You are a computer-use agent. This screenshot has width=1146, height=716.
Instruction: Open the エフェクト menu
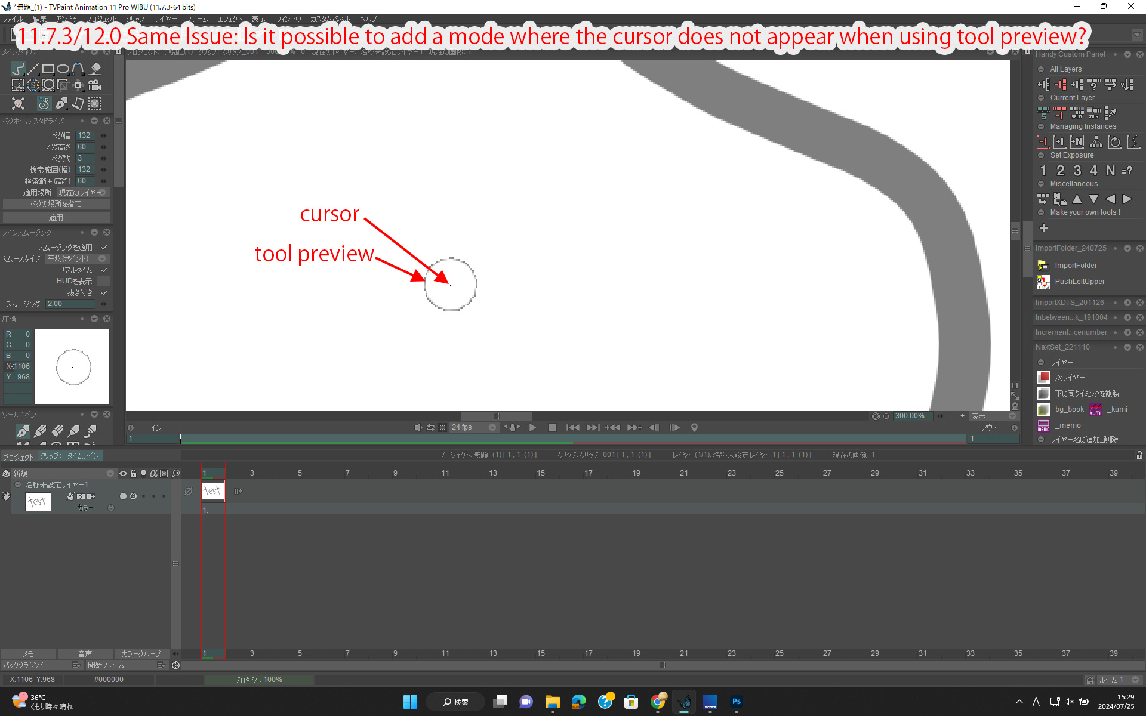230,19
